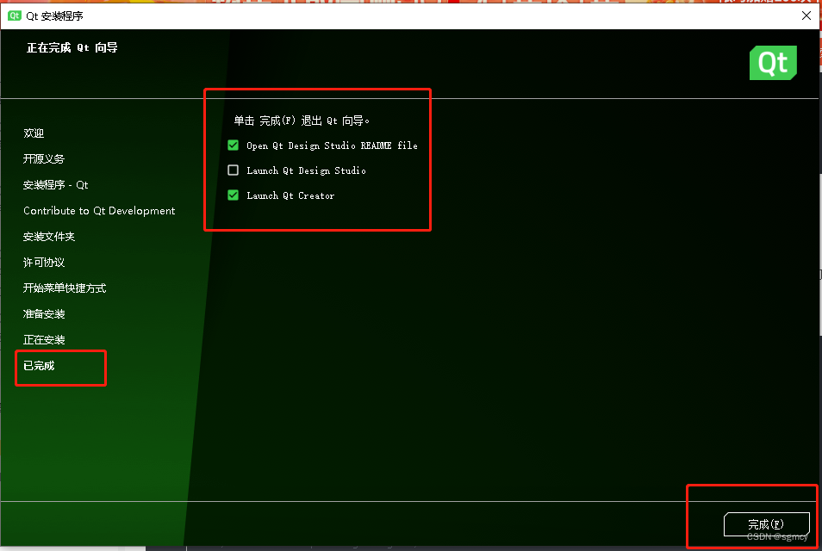This screenshot has height=551, width=822.
Task: Click the 正在完成 Qt 向导 header title
Action: (72, 47)
